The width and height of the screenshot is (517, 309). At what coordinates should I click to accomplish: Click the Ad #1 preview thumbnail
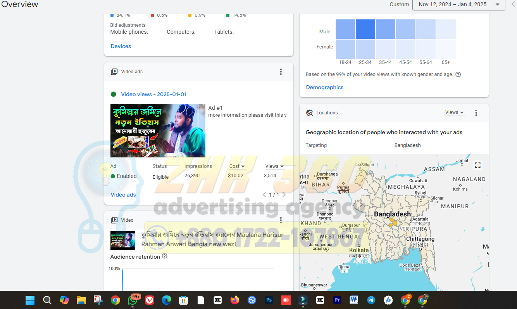(x=158, y=131)
